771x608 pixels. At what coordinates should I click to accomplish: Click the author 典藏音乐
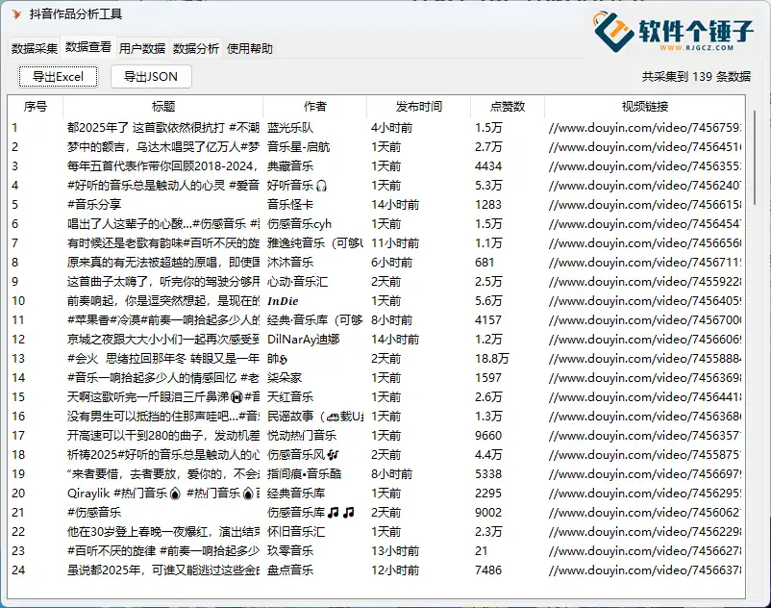tap(290, 166)
